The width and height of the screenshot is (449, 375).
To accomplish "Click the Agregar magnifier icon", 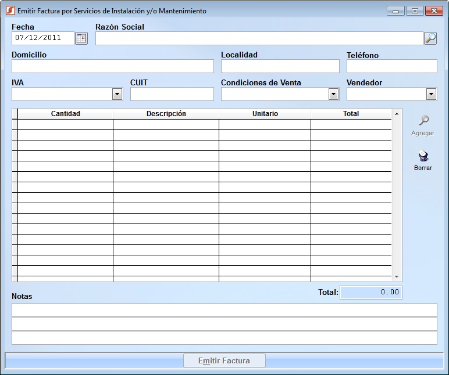I will coord(423,121).
